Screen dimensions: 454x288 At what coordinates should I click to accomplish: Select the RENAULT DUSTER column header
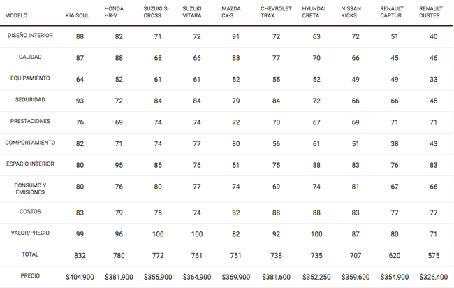[430, 12]
